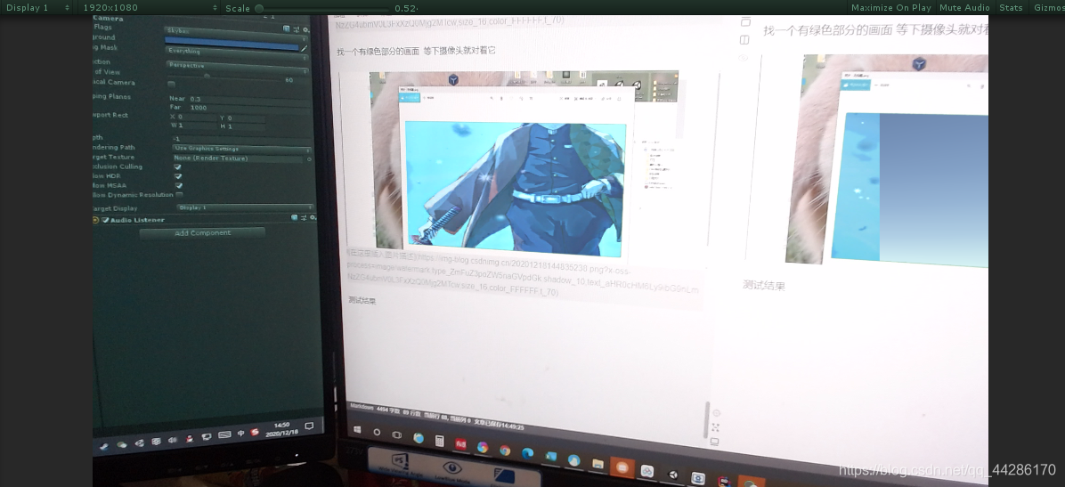The height and width of the screenshot is (487, 1065).
Task: Click the 中 input method indicator
Action: point(241,434)
